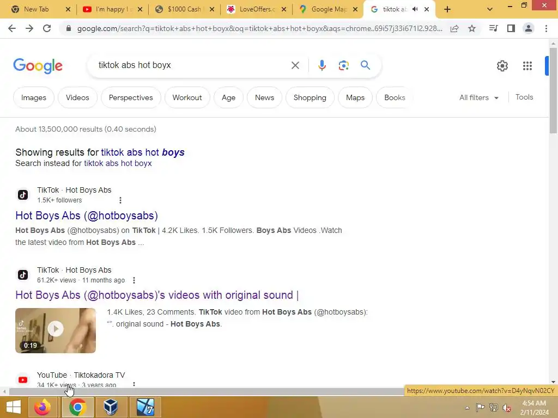558x418 pixels.
Task: Reload the current page
Action: coord(47,28)
